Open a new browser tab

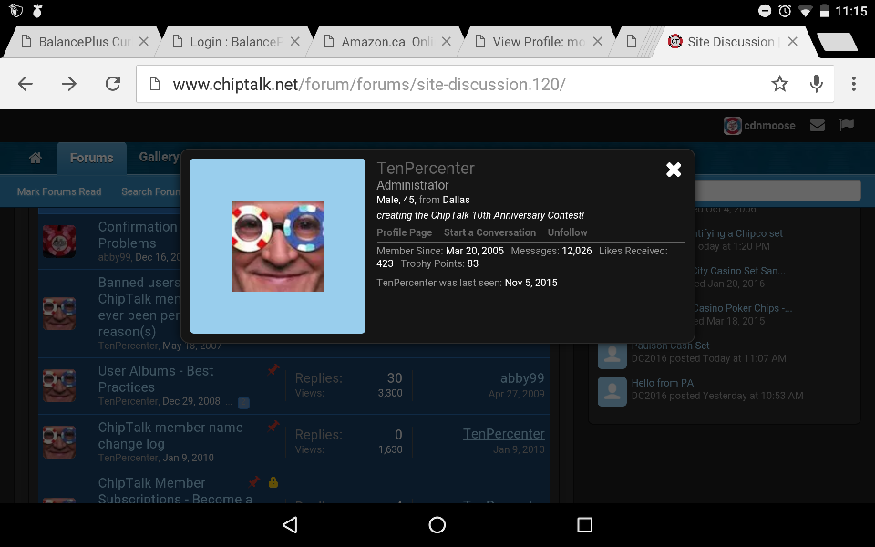837,42
